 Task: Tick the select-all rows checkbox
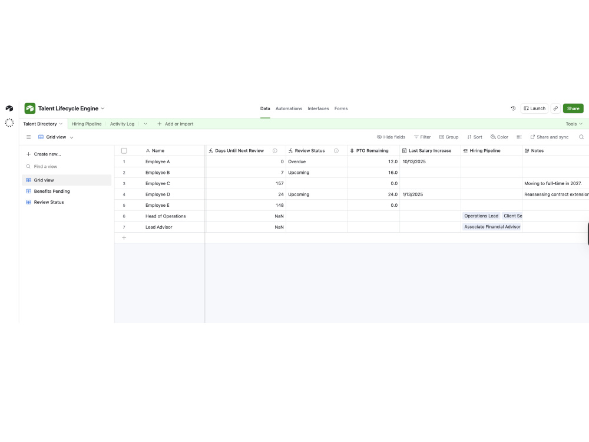point(124,151)
